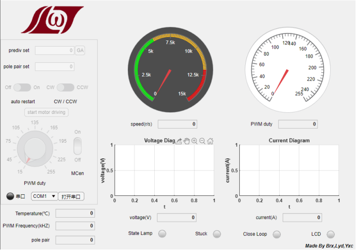356x250 pixels.
Task: Click the serial port status lamp
Action: tap(10, 196)
